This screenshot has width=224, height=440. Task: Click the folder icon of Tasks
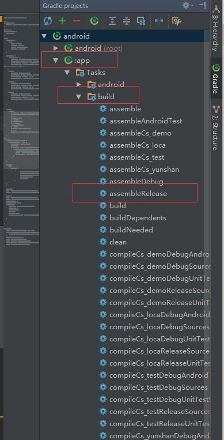[80, 73]
